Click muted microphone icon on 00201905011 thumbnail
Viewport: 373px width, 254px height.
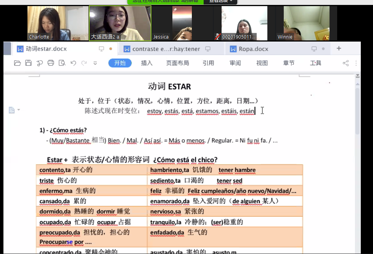217,37
